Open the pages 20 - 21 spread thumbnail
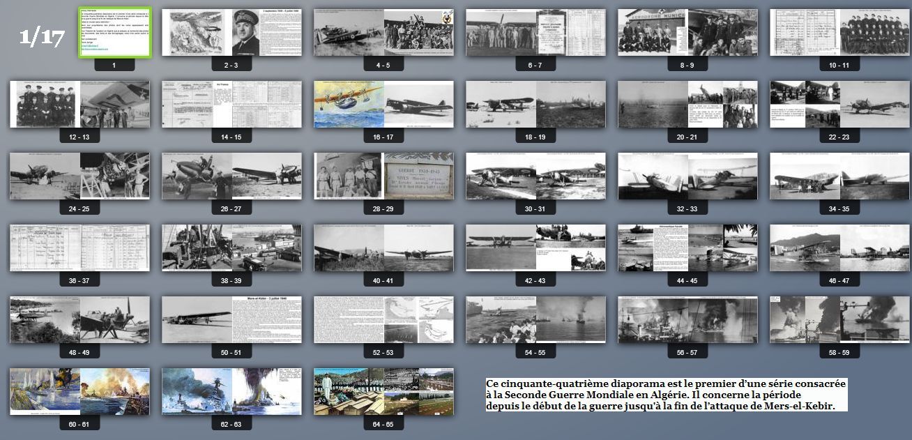The image size is (912, 440). 687,105
